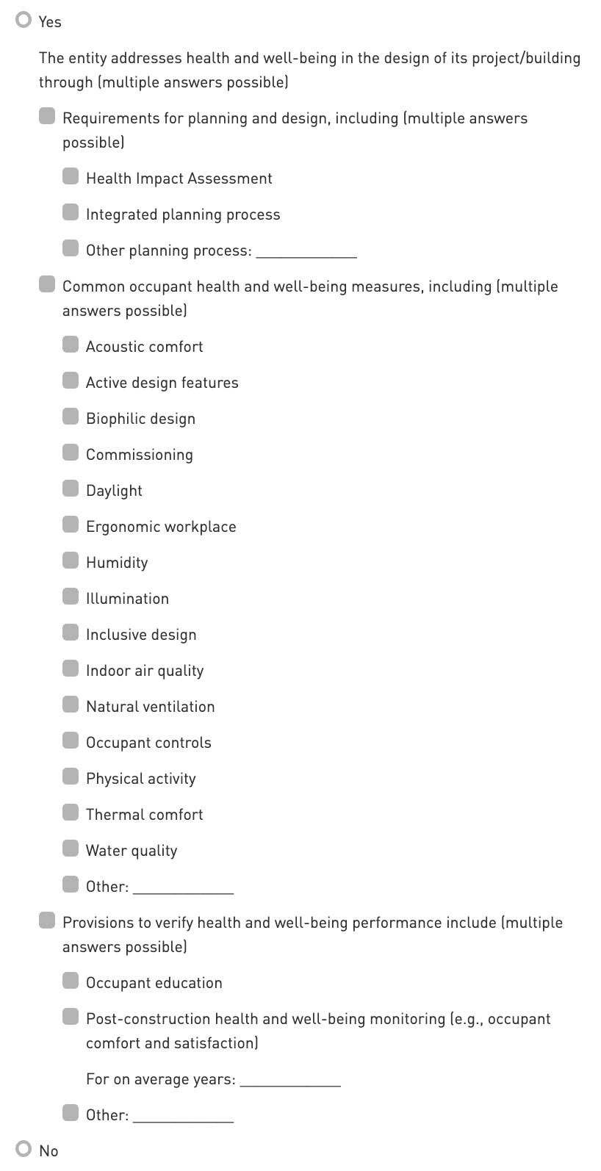This screenshot has height=1171, width=601.
Task: Tick the Indoor air quality checkbox
Action: click(71, 669)
